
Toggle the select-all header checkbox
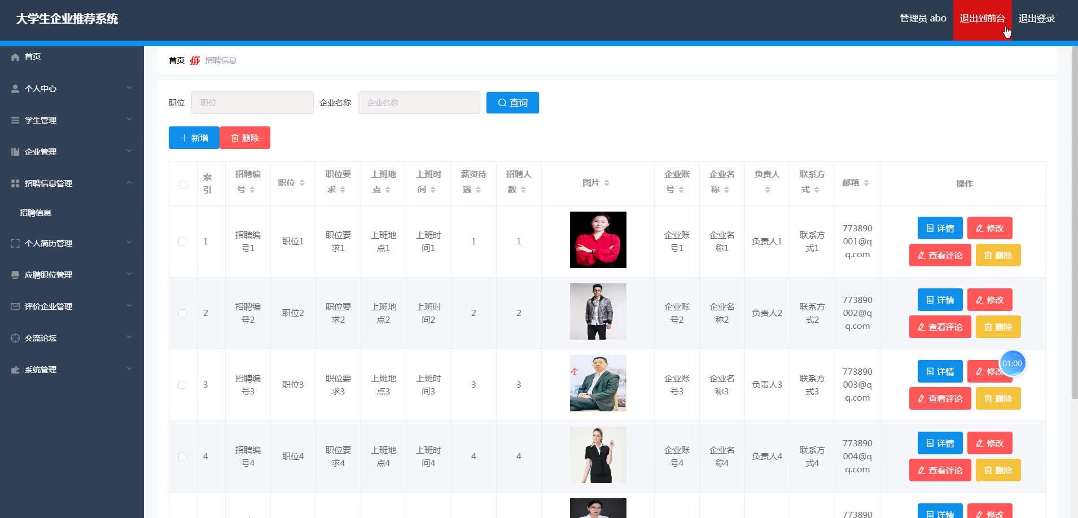pyautogui.click(x=183, y=185)
